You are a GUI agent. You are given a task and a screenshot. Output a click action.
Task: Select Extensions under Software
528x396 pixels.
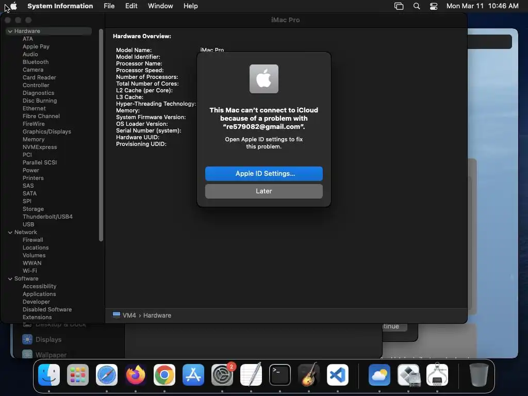(x=37, y=318)
